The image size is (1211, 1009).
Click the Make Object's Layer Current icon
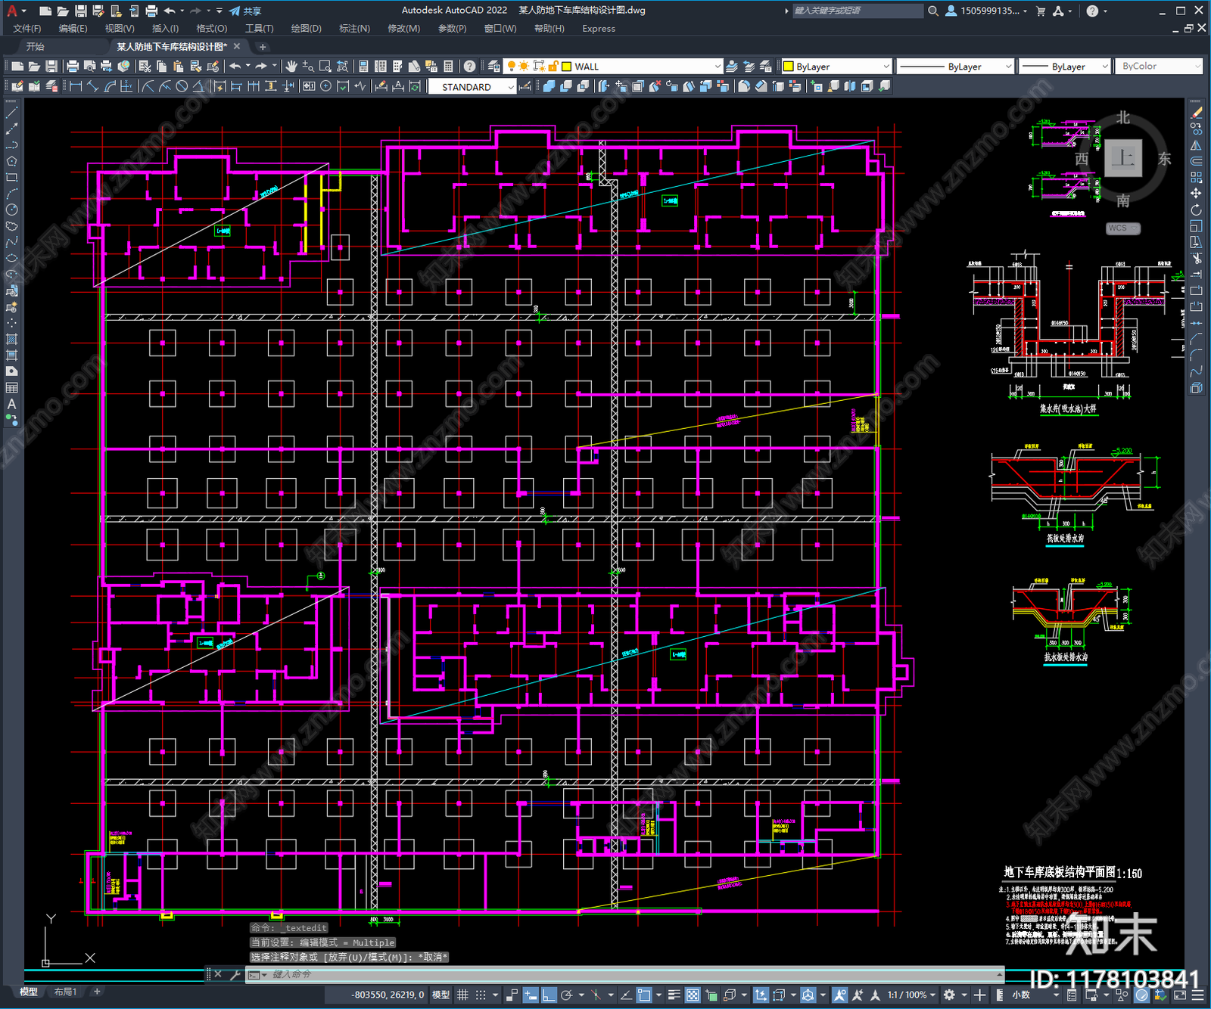coord(732,67)
